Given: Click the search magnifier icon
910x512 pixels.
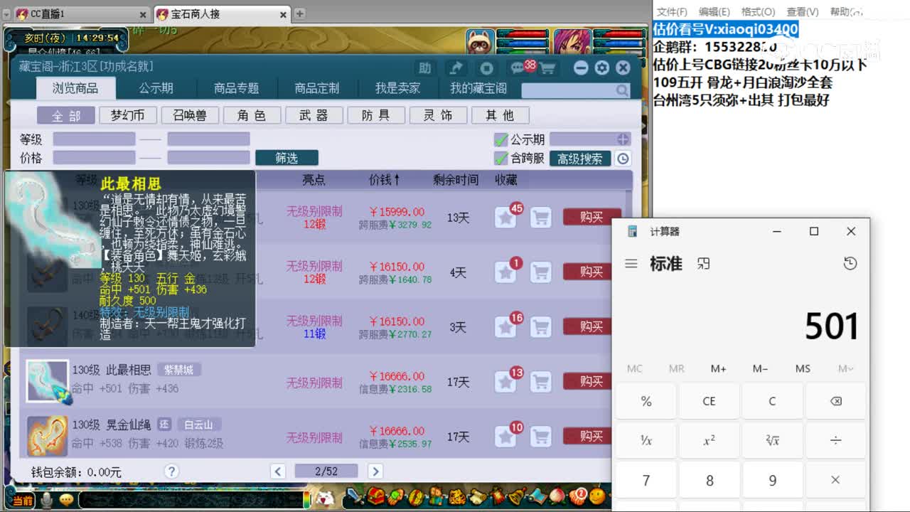Looking at the screenshot, I should tap(622, 90).
